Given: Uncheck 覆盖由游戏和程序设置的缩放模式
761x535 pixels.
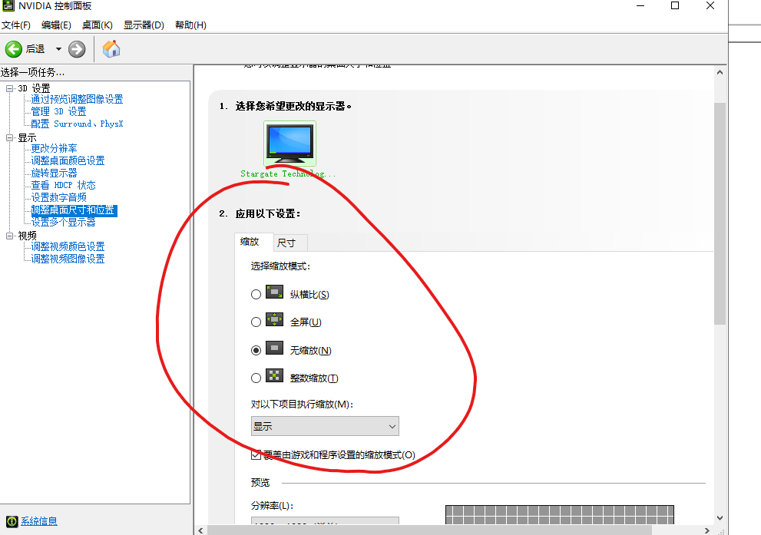Looking at the screenshot, I should [256, 455].
